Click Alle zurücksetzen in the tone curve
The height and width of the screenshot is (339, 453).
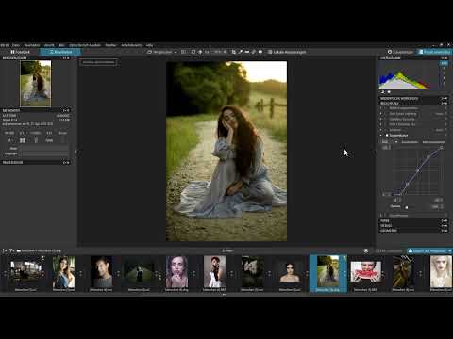point(434,142)
